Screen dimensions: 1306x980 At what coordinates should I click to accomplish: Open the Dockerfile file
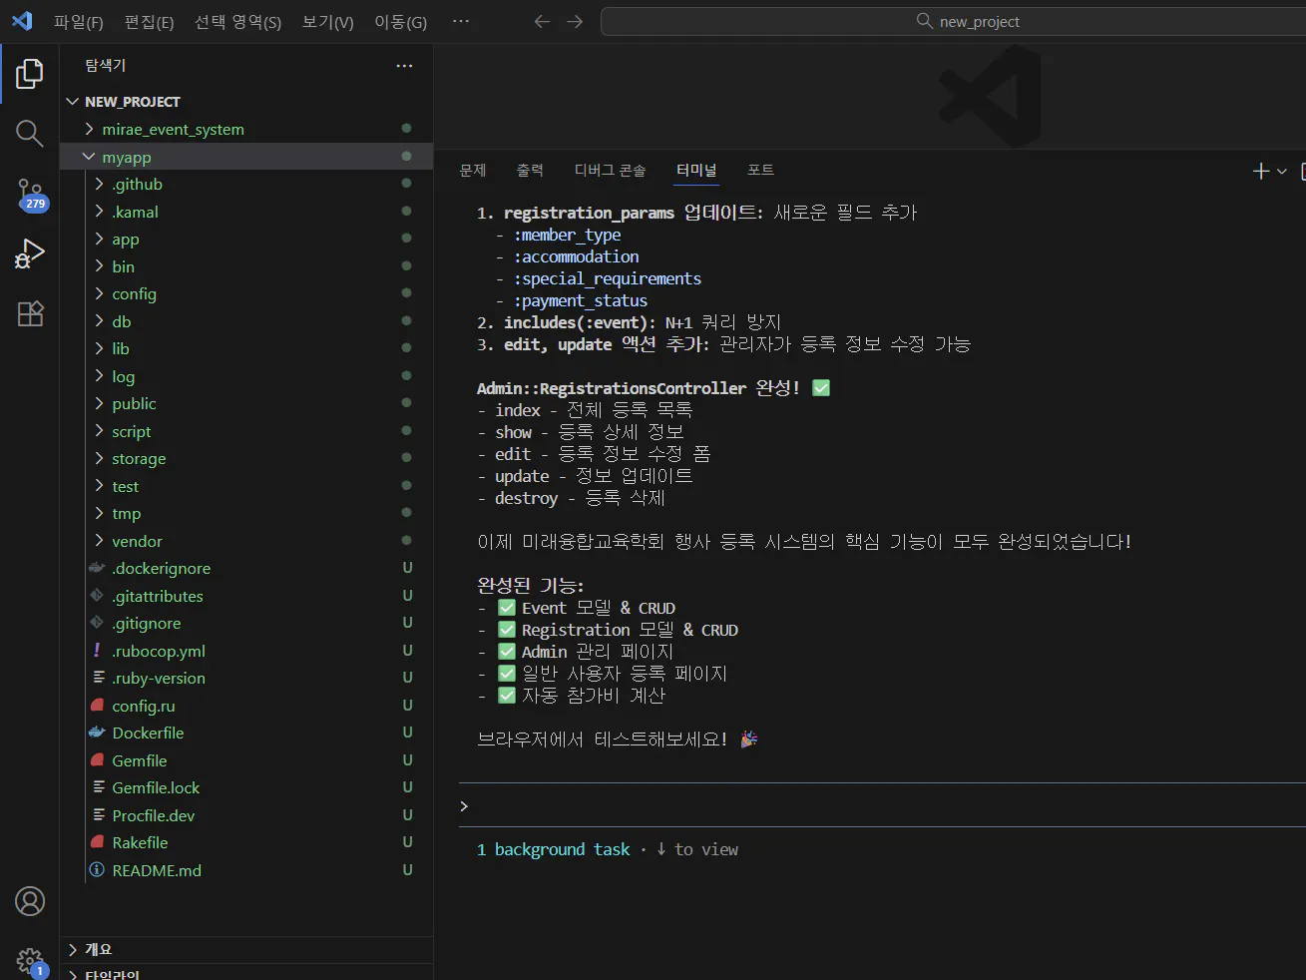point(148,733)
